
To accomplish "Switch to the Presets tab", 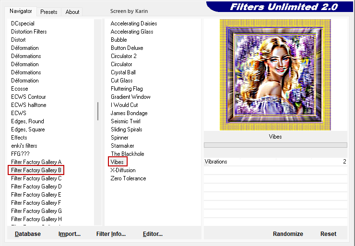I will pyautogui.click(x=48, y=12).
